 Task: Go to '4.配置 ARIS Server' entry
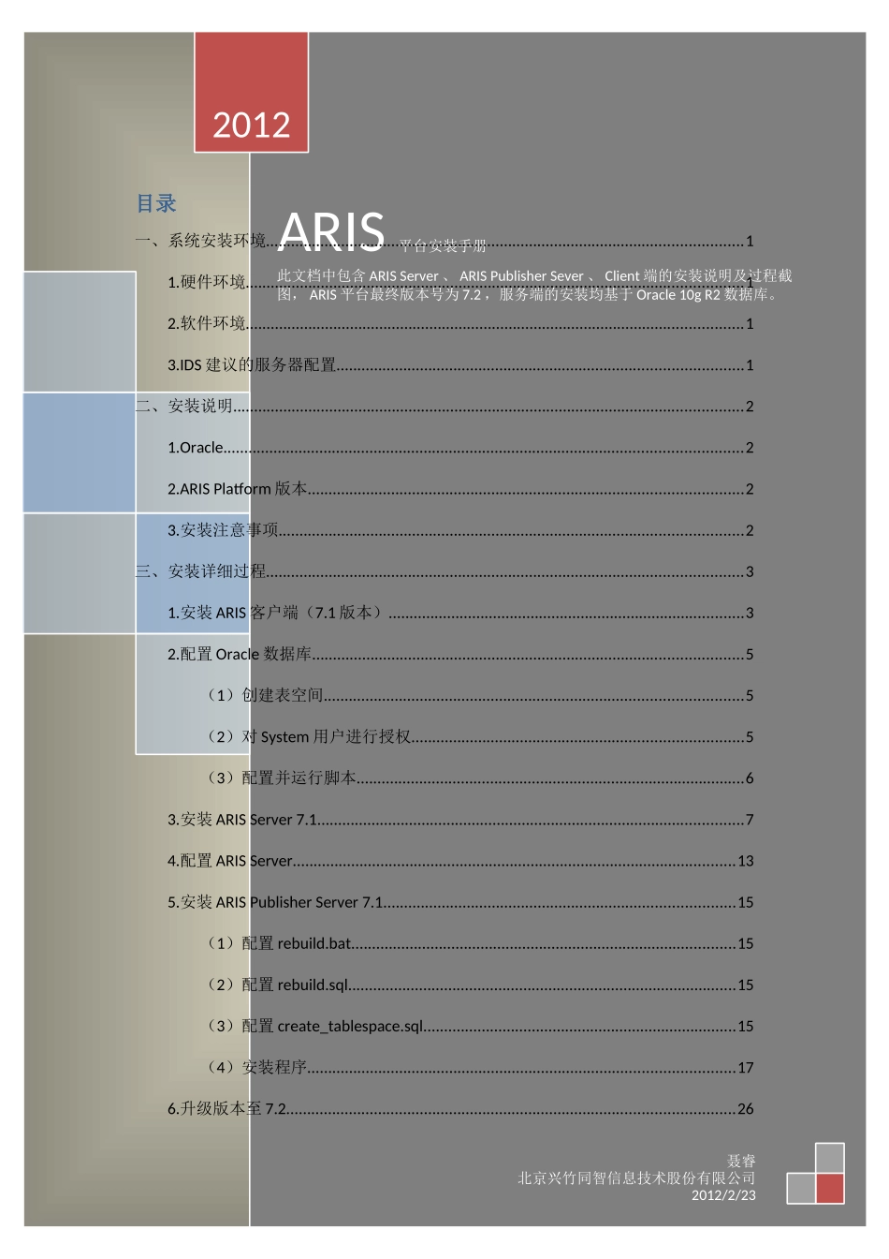[x=460, y=861]
